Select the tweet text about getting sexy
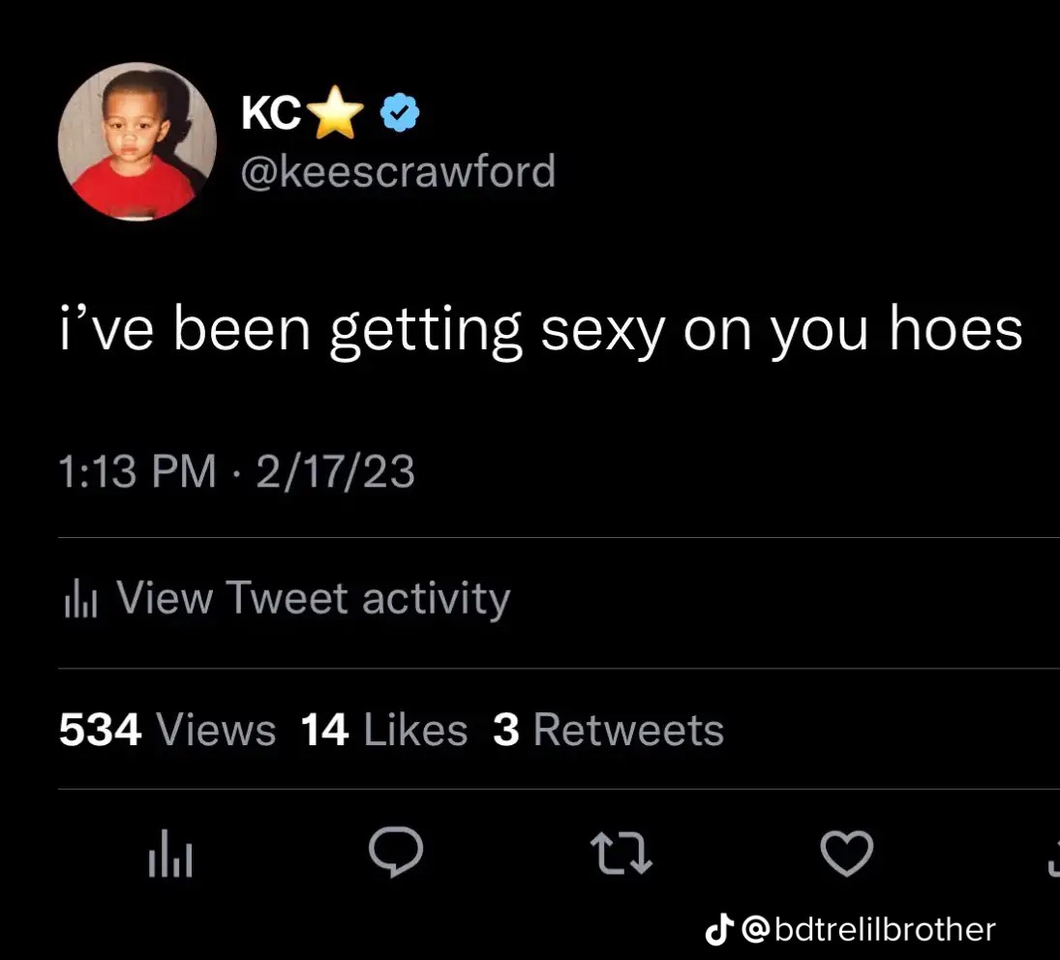Image resolution: width=1060 pixels, height=960 pixels. click(x=539, y=329)
